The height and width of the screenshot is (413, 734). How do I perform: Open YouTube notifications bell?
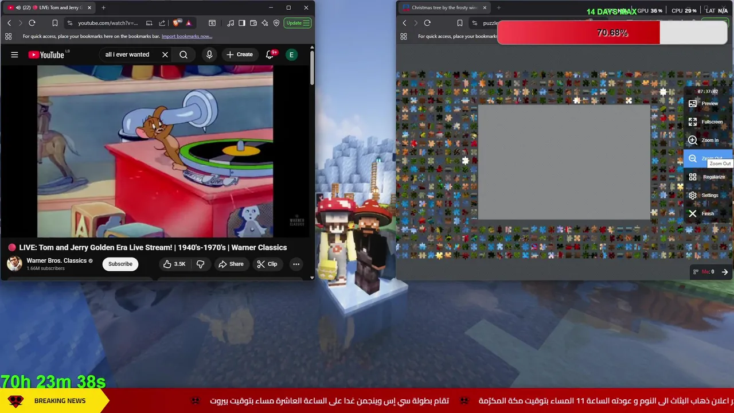coord(270,54)
